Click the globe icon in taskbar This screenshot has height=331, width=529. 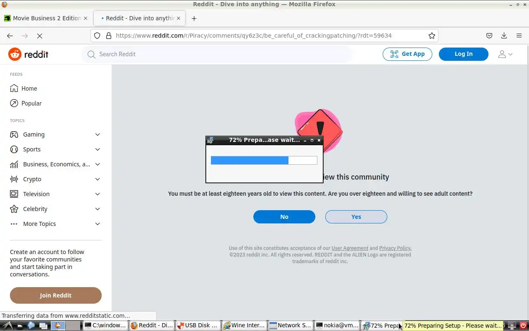click(x=31, y=326)
